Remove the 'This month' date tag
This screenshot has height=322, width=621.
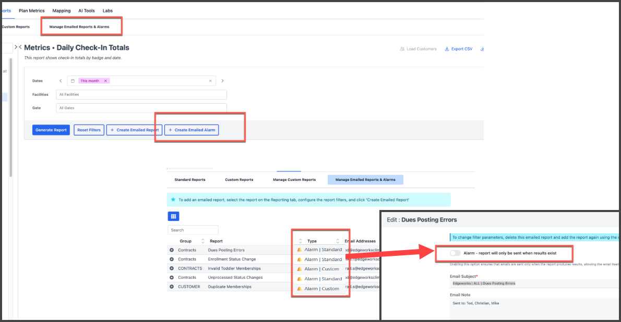[105, 81]
